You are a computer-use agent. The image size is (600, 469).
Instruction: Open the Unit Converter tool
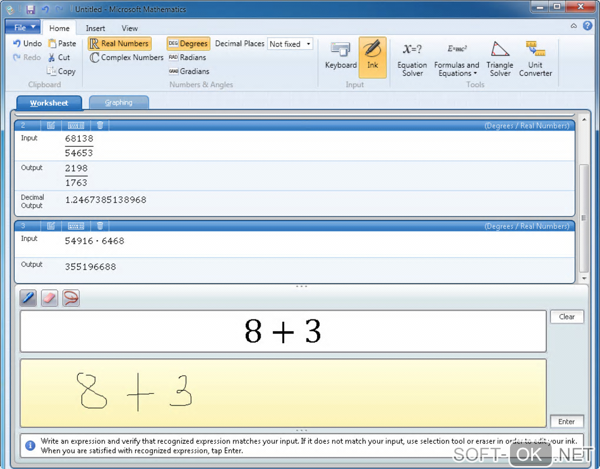coord(535,59)
